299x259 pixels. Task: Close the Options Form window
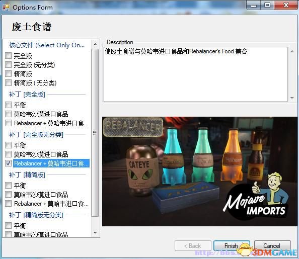(x=286, y=5)
